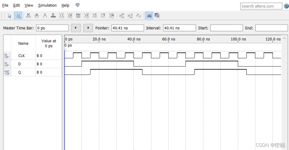Open the File menu
289x150 pixels.
(x=5, y=5)
